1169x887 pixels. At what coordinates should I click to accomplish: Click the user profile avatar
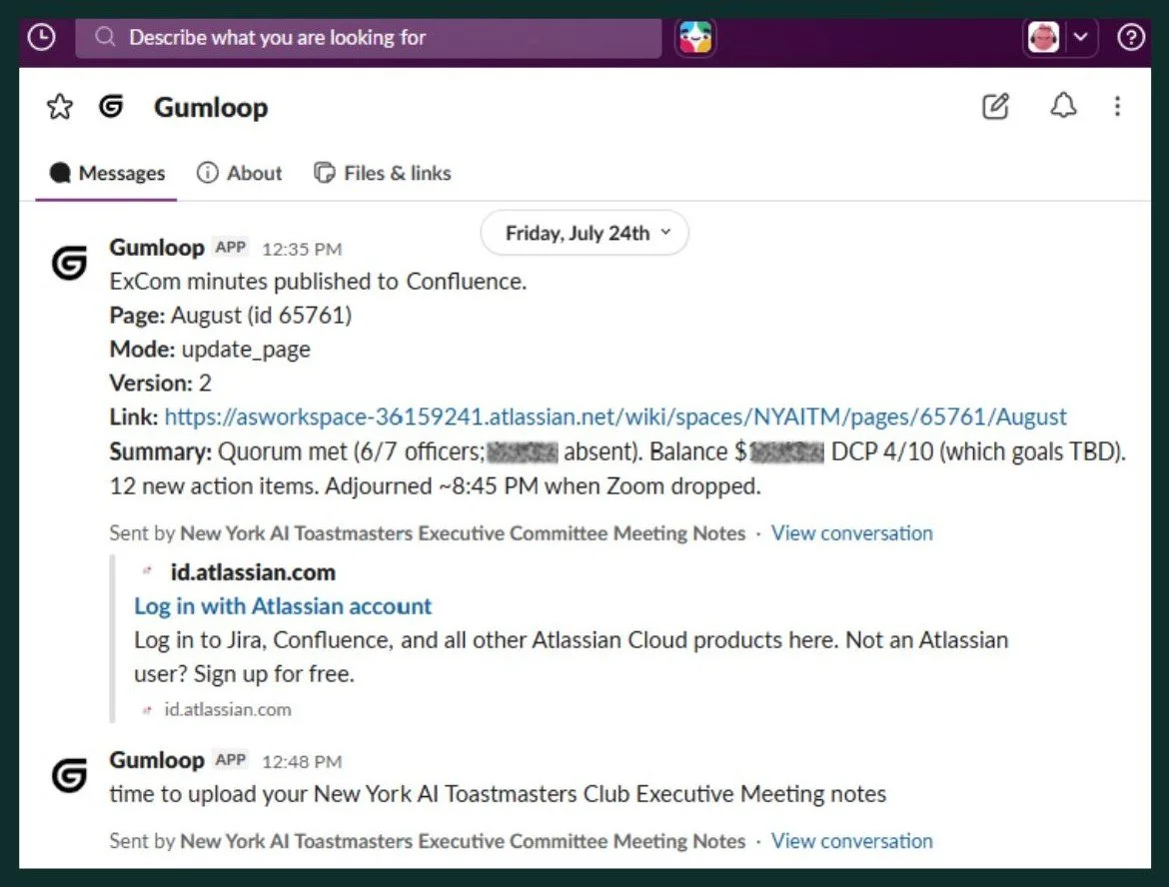click(1043, 37)
